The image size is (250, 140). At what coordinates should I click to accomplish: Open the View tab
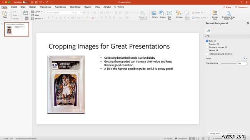(97, 7)
